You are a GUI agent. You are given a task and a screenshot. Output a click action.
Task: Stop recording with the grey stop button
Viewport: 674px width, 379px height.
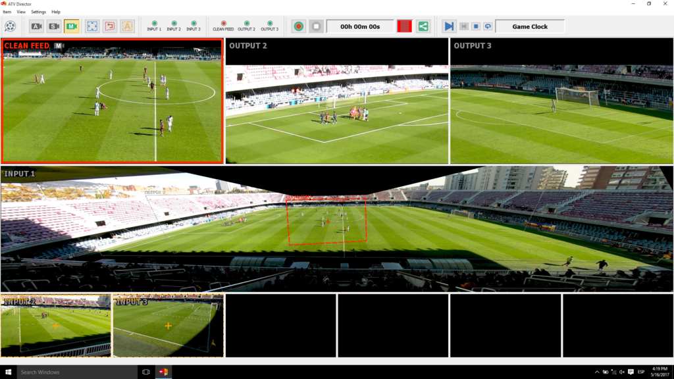click(316, 26)
